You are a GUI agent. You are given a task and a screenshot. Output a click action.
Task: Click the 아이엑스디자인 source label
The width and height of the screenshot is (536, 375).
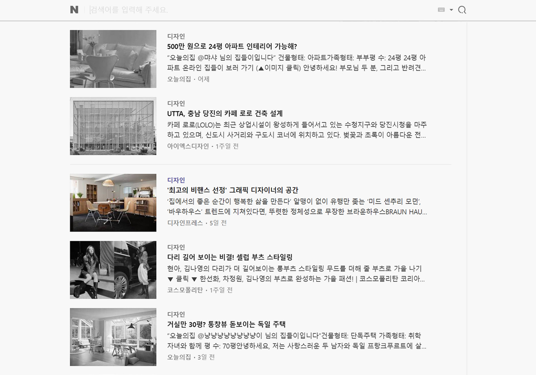click(x=188, y=146)
